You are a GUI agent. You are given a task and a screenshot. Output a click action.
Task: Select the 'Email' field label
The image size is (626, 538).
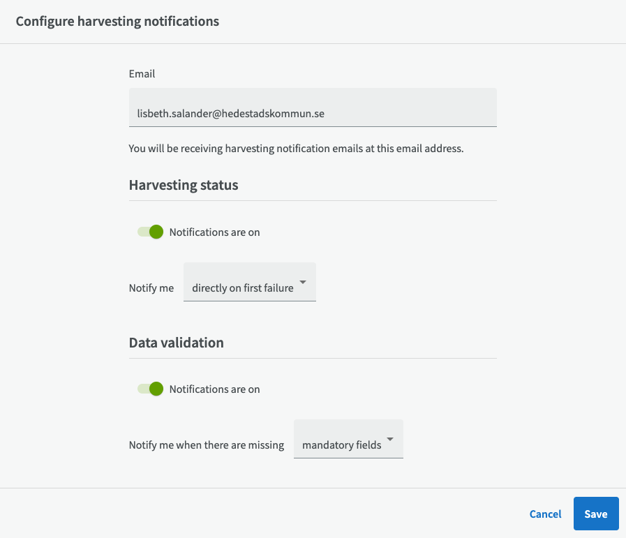[x=142, y=74]
